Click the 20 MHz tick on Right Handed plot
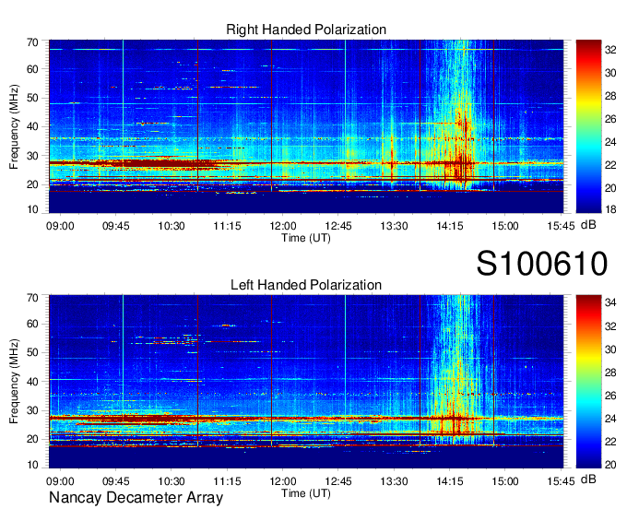 [32, 184]
